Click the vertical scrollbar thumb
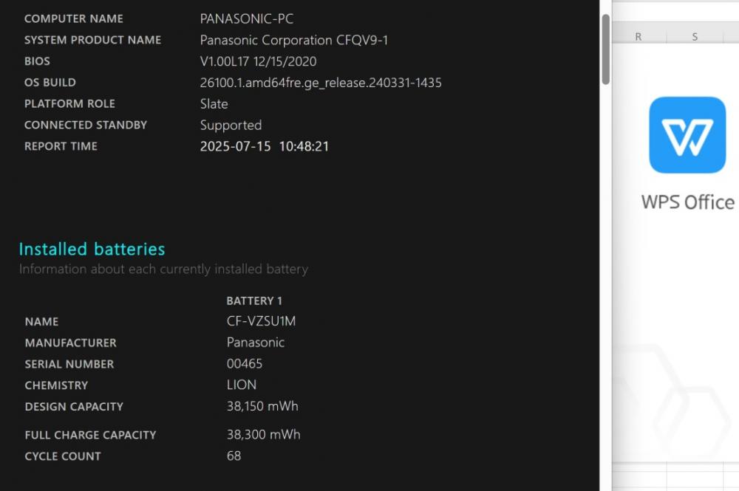The width and height of the screenshot is (739, 491). point(606,49)
